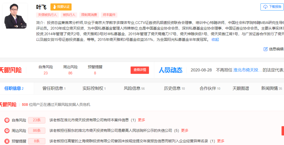This screenshot has height=145, width=284.
Task: Click 更多 in the 自身风险 row
Action: click(x=141, y=120)
